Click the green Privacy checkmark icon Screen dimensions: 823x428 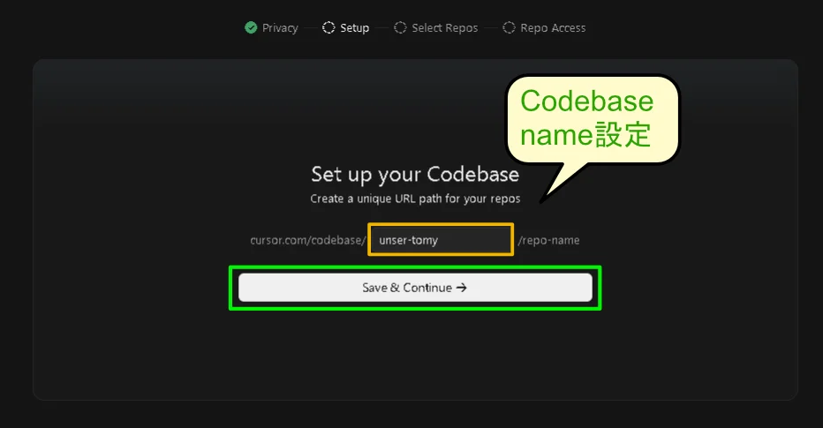point(251,28)
